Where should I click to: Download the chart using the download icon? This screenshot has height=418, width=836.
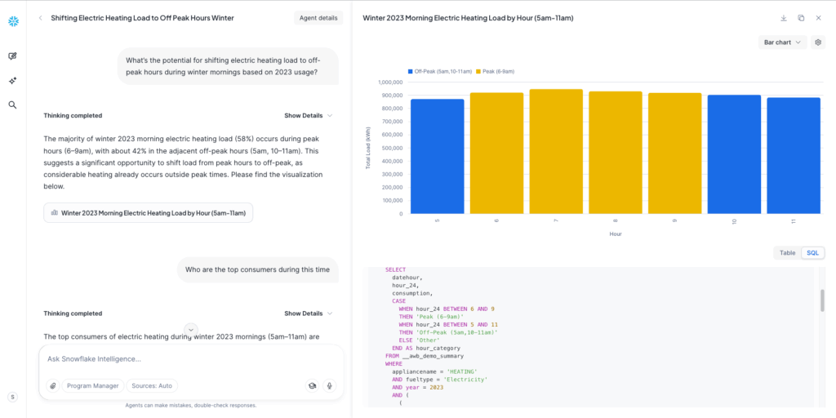[784, 18]
